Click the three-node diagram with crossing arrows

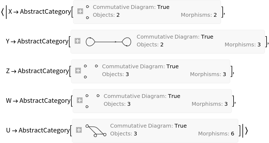(96, 131)
